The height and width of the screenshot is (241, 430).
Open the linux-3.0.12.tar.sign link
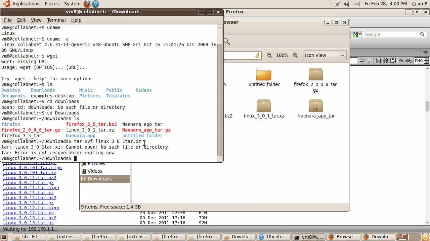[x=31, y=208]
